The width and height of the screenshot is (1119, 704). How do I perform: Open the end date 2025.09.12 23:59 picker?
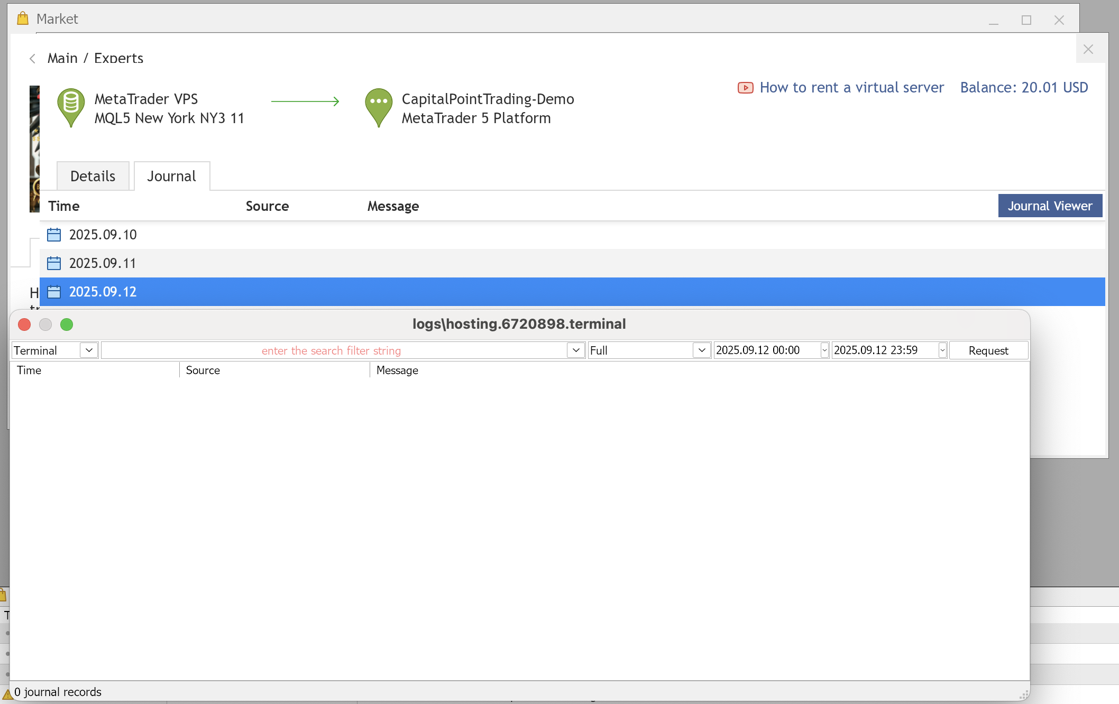pyautogui.click(x=942, y=350)
